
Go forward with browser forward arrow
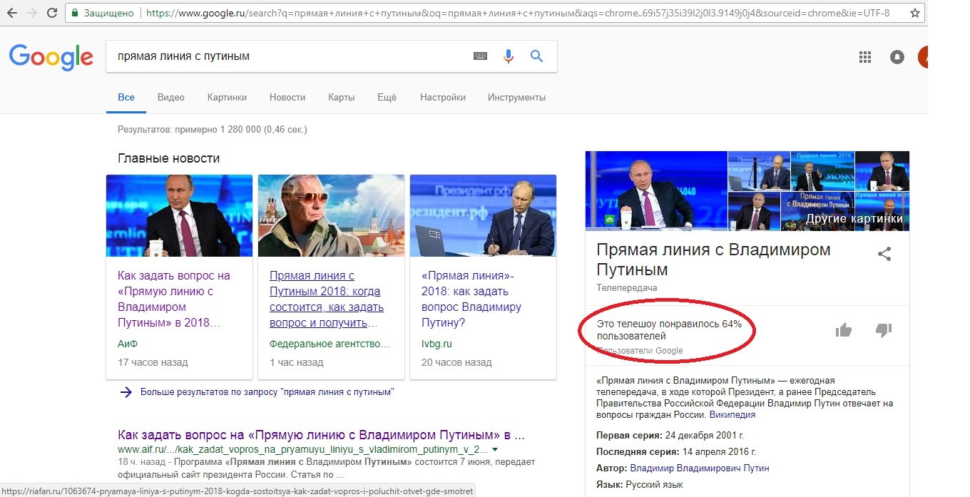click(x=31, y=13)
